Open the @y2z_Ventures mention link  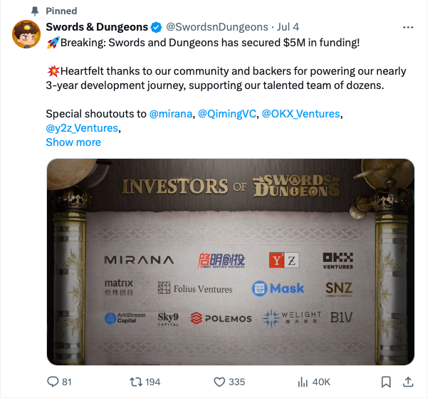click(82, 128)
